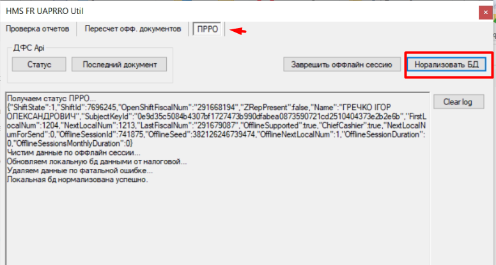Click the HMS FR UAPRRO Util title bar
496x265 pixels.
[192, 11]
